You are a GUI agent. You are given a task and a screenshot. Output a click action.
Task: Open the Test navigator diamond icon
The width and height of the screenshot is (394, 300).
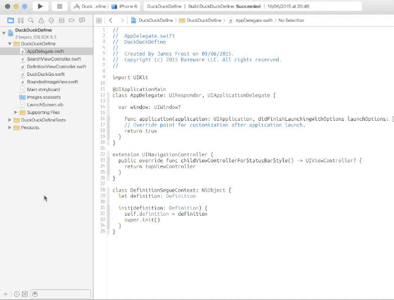coord(51,20)
